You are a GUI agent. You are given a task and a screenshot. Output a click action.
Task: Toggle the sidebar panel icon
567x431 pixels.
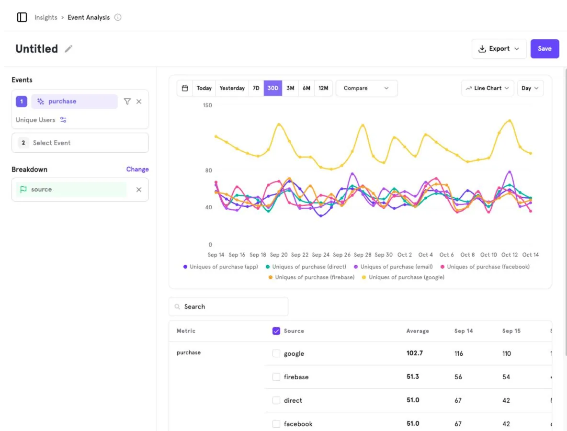22,17
